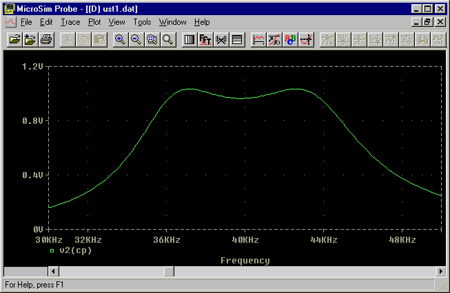Screen dimensions: 450x293
Task: Click the green v2(cp) trace marker square
Action: [x=52, y=250]
